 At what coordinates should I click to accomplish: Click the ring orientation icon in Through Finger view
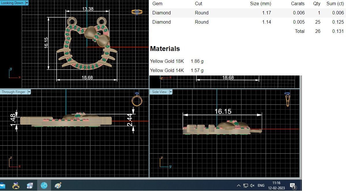point(137,100)
